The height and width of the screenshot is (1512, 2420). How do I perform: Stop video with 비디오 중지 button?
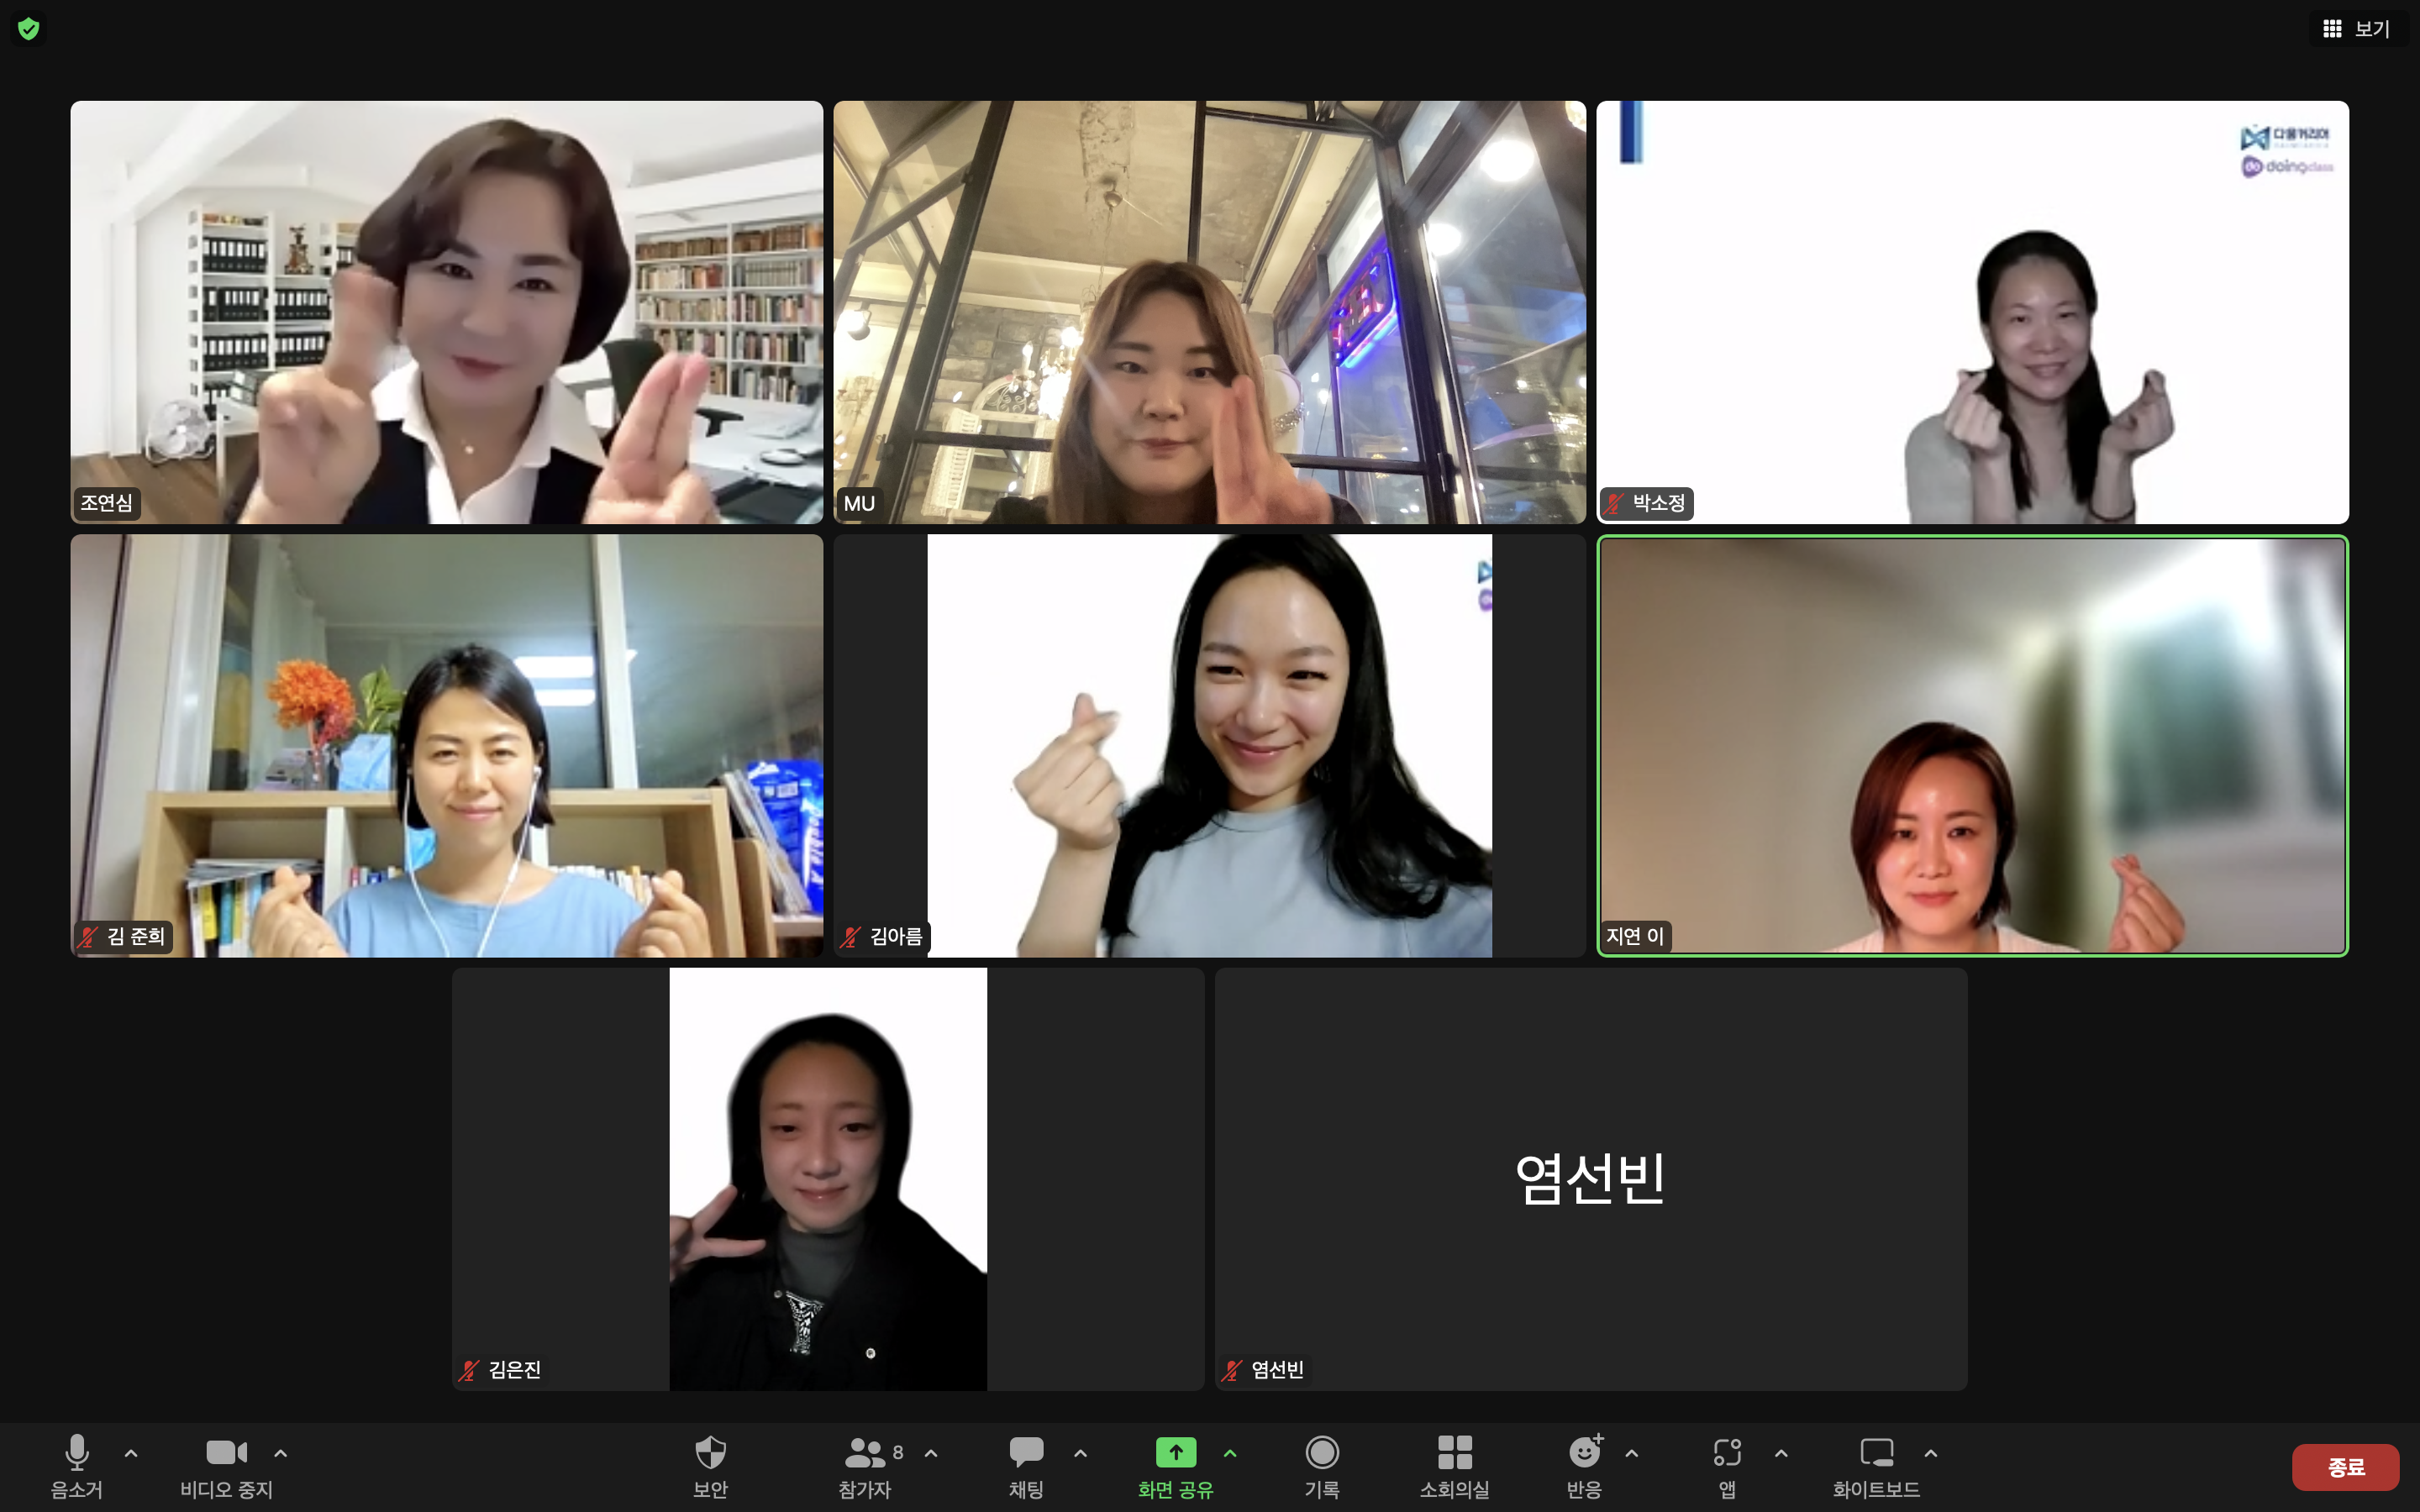(226, 1453)
